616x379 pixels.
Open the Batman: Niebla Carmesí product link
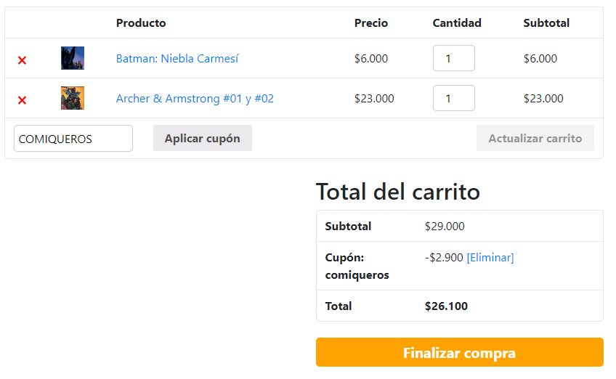(x=177, y=59)
